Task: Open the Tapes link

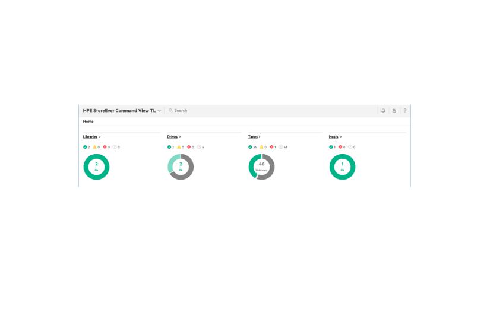Action: pyautogui.click(x=253, y=137)
